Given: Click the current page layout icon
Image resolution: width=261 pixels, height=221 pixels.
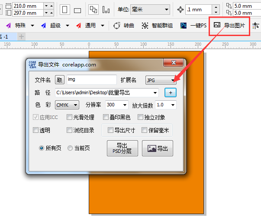Looking at the screenshot, I should click(106, 10).
